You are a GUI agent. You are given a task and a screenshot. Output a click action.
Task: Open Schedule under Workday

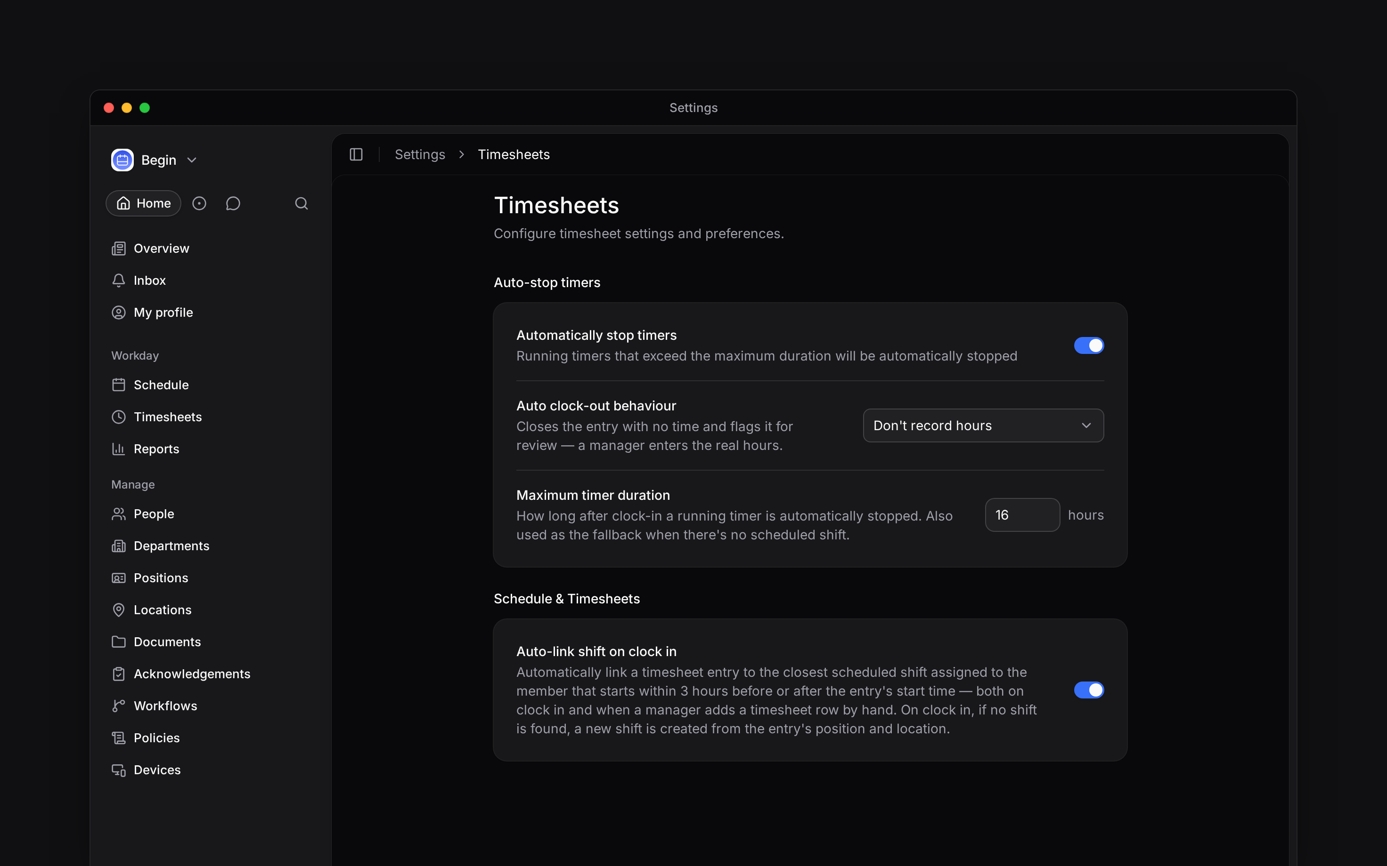point(210,385)
